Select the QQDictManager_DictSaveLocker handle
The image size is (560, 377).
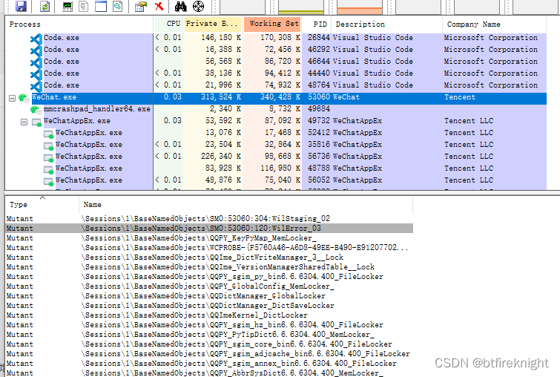tap(209, 306)
